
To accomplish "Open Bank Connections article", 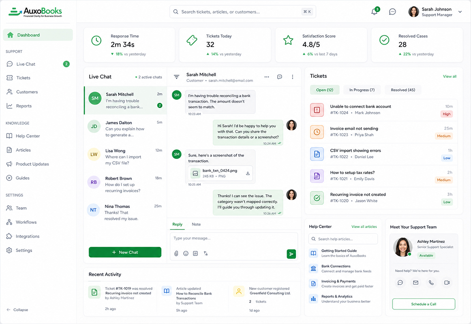I will [343, 268].
